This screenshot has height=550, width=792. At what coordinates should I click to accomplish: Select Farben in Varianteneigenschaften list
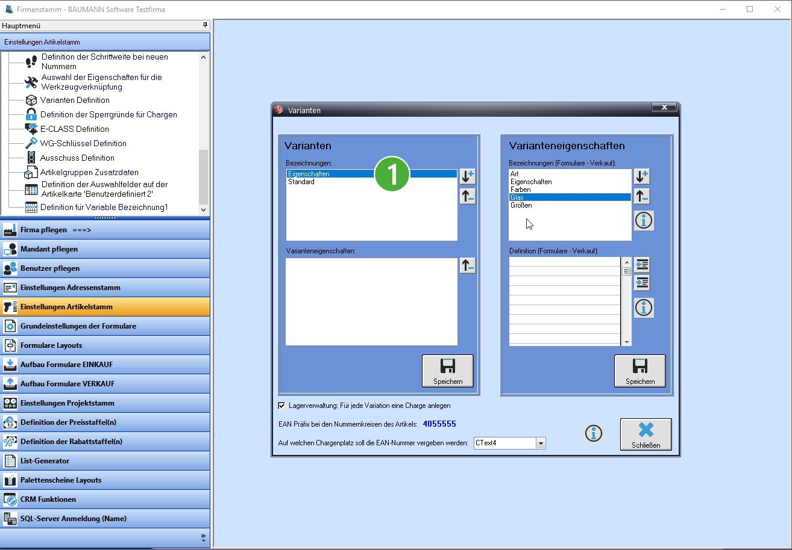[570, 190]
